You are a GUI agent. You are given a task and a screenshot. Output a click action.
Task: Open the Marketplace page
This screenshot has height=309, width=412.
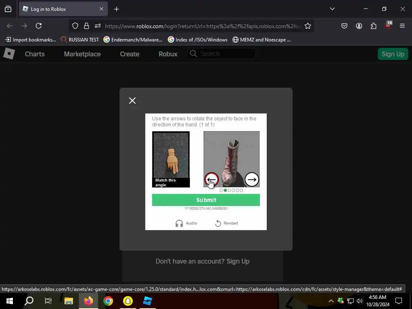(82, 54)
